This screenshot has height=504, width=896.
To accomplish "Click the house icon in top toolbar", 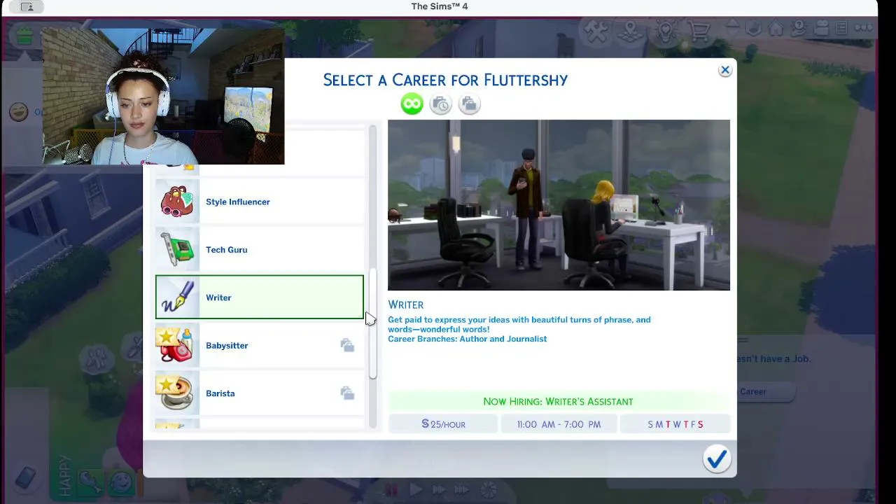I will pos(776,29).
